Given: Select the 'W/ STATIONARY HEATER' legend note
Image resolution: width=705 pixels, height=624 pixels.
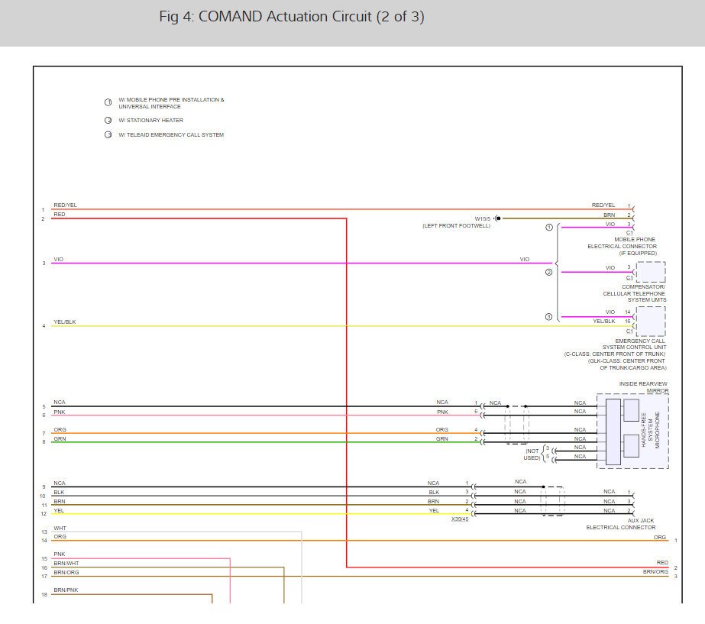Looking at the screenshot, I should point(150,121).
